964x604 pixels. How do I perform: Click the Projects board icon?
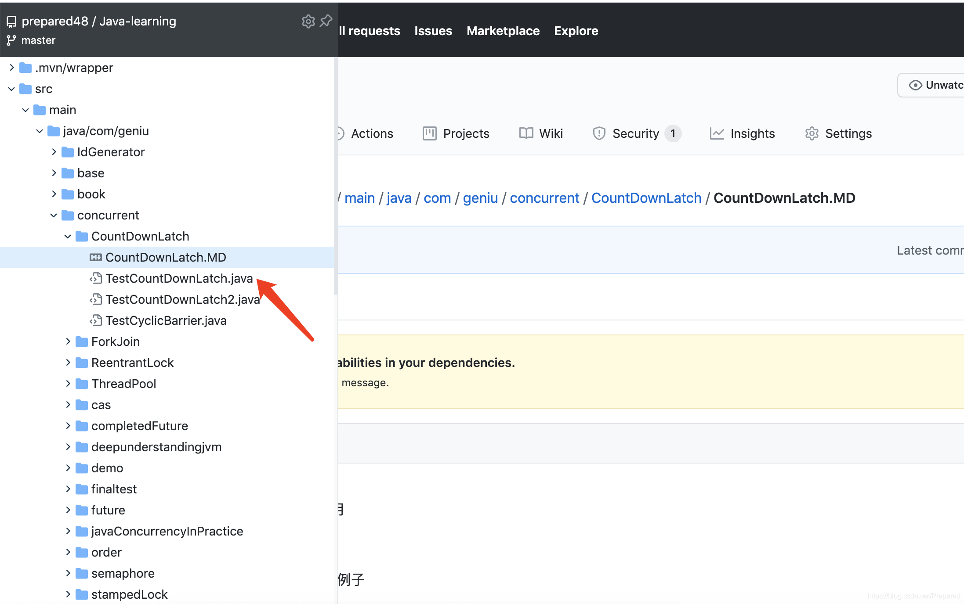(429, 133)
